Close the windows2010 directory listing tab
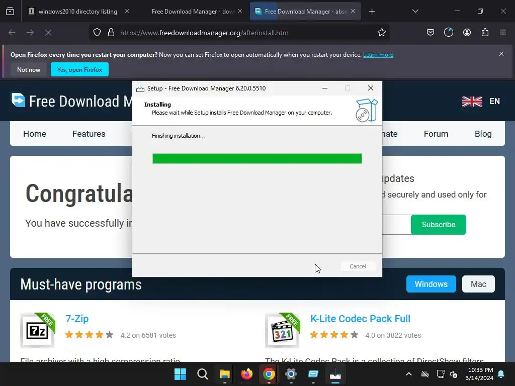 [x=126, y=11]
